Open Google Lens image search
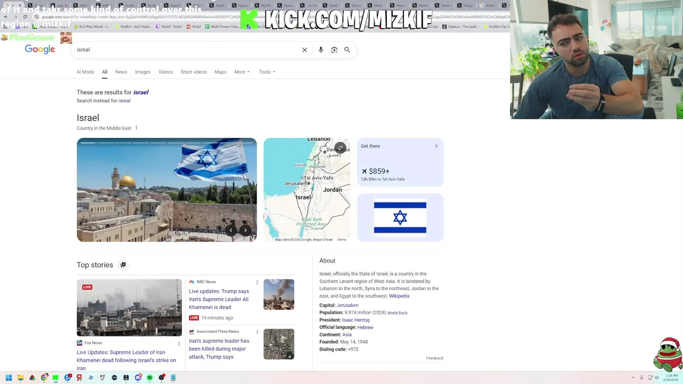Screen dimensions: 683x384 coord(334,50)
